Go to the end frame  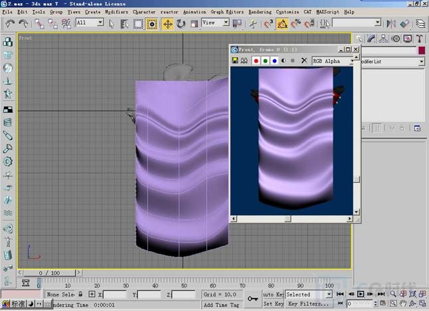pos(381,294)
